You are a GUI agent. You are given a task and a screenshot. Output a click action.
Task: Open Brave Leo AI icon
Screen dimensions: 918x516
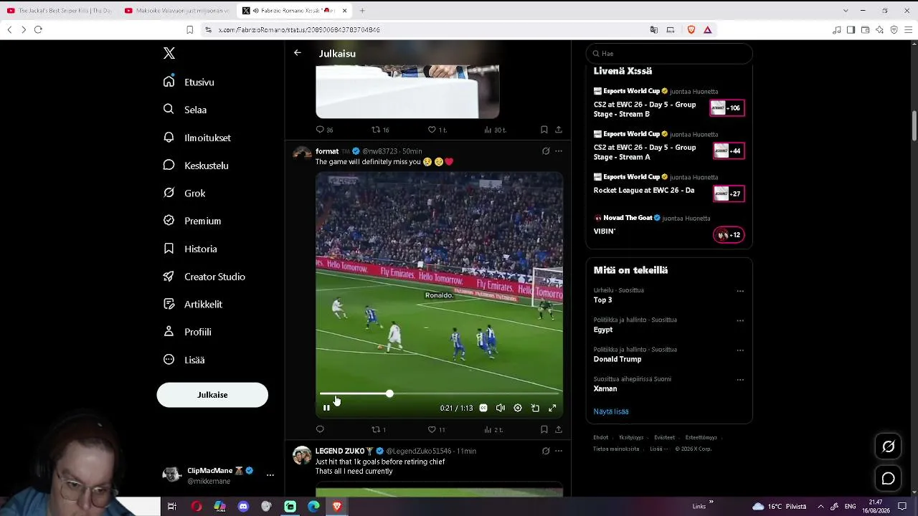coord(879,30)
